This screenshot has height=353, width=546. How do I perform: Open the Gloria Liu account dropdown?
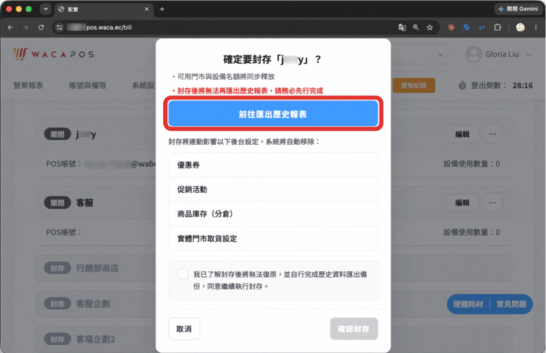[500, 55]
